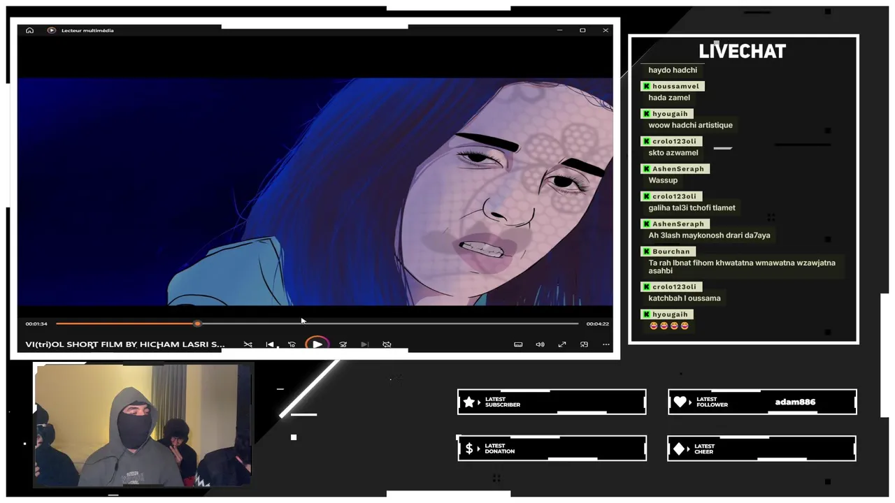Viewport: 895px width, 503px height.
Task: Click the Latest Follower heart icon
Action: click(x=680, y=402)
